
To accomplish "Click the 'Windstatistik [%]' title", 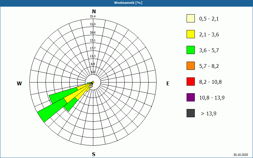I will [128, 3].
